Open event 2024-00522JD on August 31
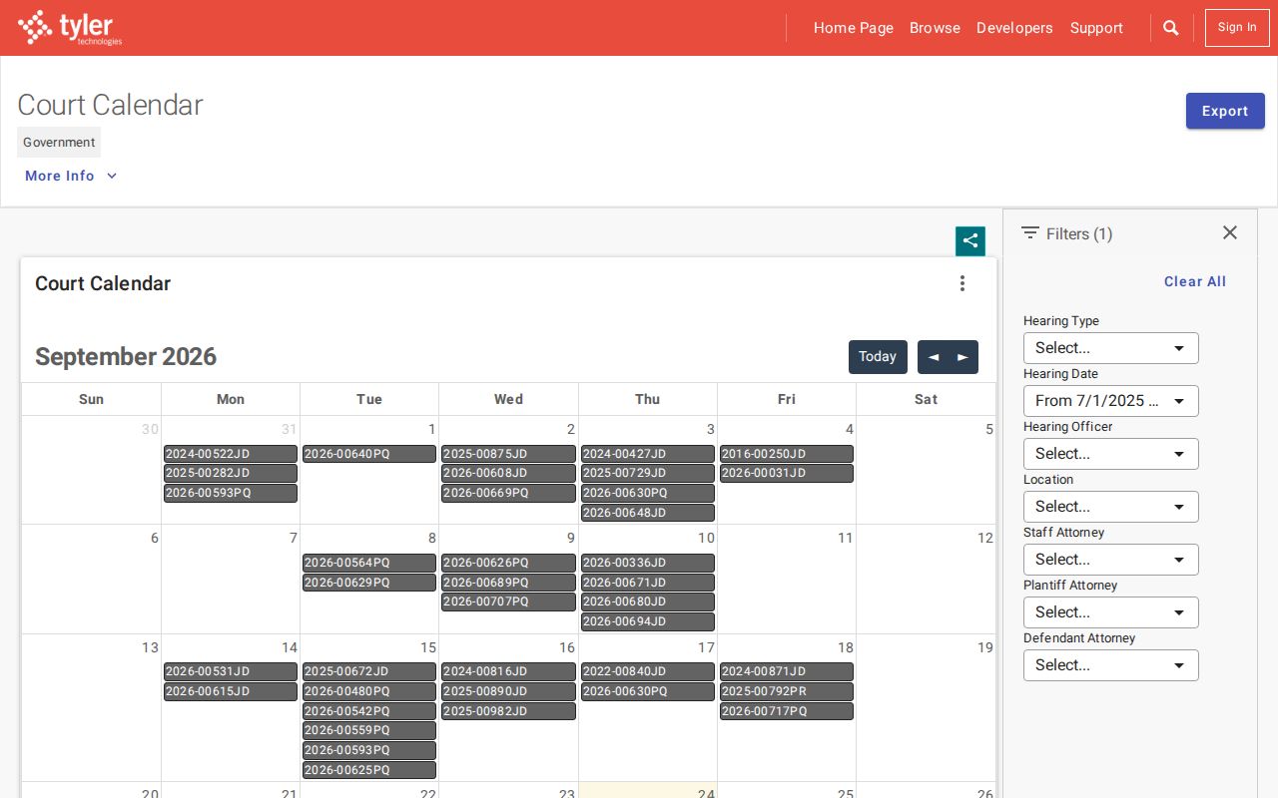 [x=231, y=454]
